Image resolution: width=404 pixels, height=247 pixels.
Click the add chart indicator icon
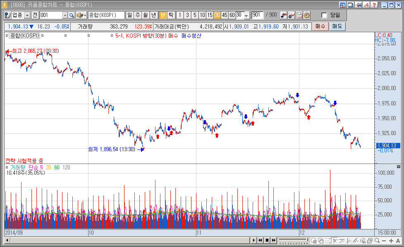292,15
